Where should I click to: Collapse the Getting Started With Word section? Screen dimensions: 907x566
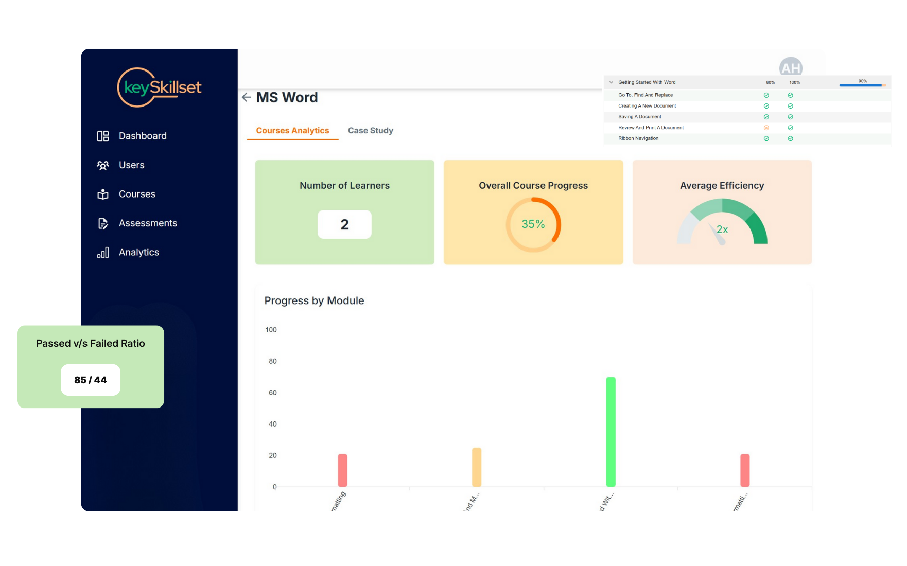[611, 82]
